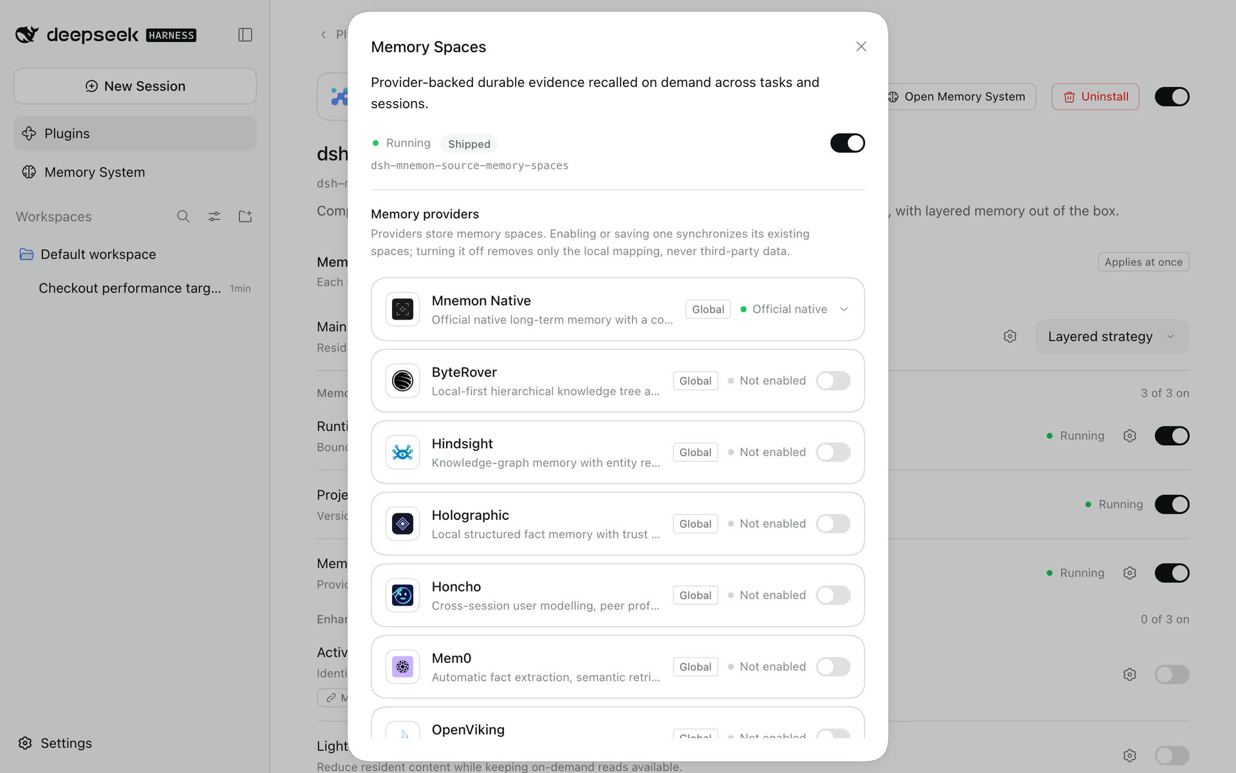Open the Plugins section
Viewport: 1236px width, 773px height.
click(135, 133)
